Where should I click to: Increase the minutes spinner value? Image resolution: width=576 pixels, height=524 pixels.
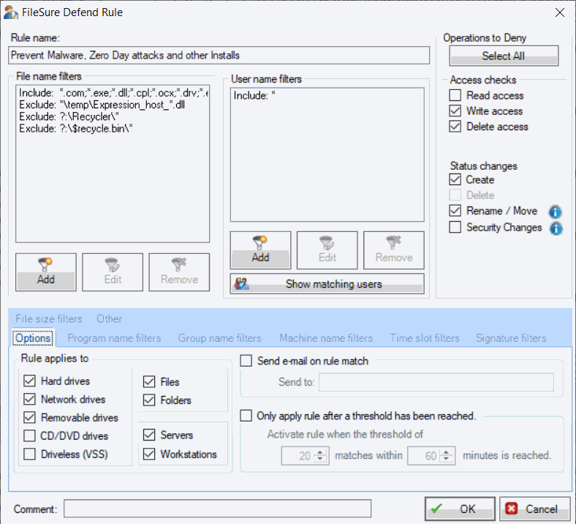446,452
